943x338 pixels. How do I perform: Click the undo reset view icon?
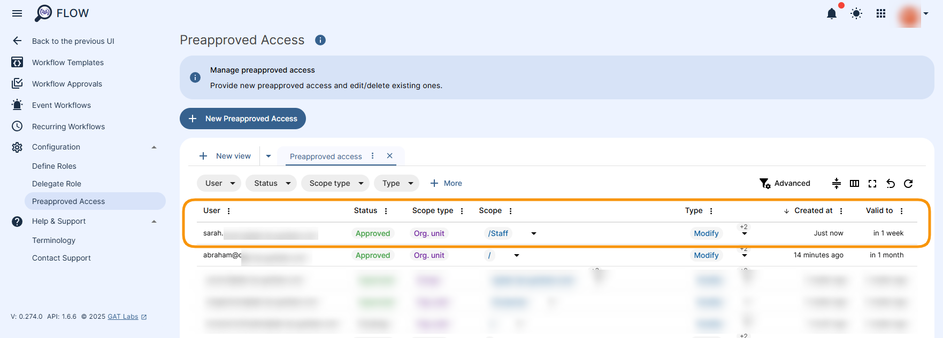[x=891, y=184]
